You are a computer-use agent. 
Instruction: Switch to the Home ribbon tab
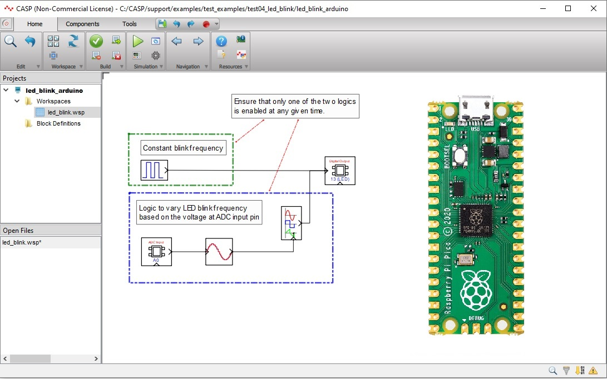click(x=35, y=24)
